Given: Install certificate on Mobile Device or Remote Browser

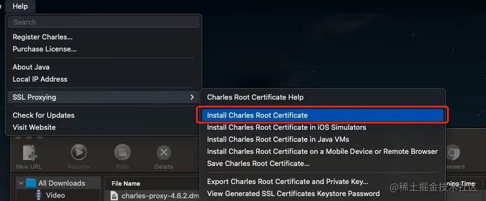Looking at the screenshot, I should pyautogui.click(x=323, y=152).
